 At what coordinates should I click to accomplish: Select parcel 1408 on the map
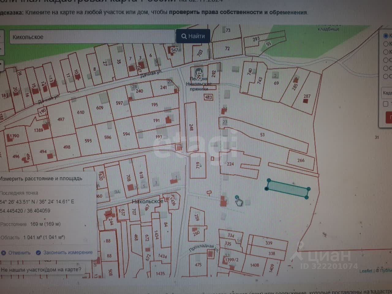pyautogui.click(x=254, y=265)
